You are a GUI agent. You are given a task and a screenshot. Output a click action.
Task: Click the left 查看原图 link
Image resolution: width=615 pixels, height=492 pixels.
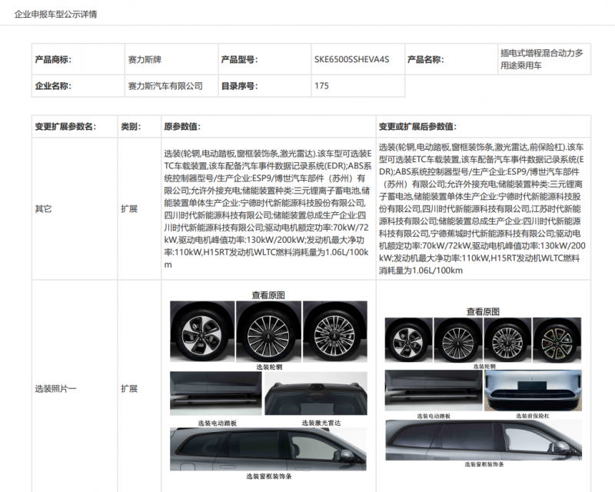click(x=268, y=294)
